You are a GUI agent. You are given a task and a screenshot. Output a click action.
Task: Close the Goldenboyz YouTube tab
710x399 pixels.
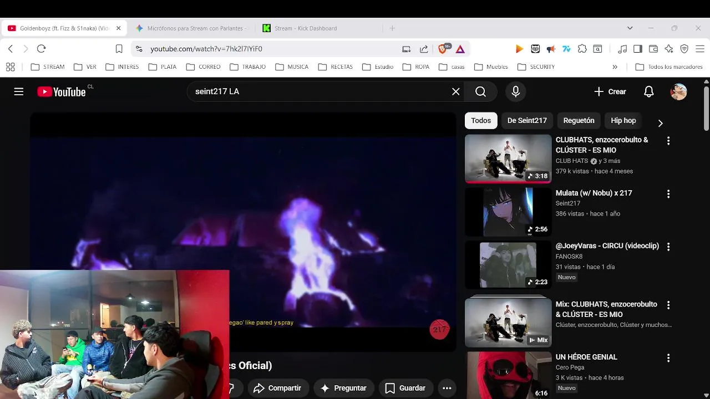point(118,28)
